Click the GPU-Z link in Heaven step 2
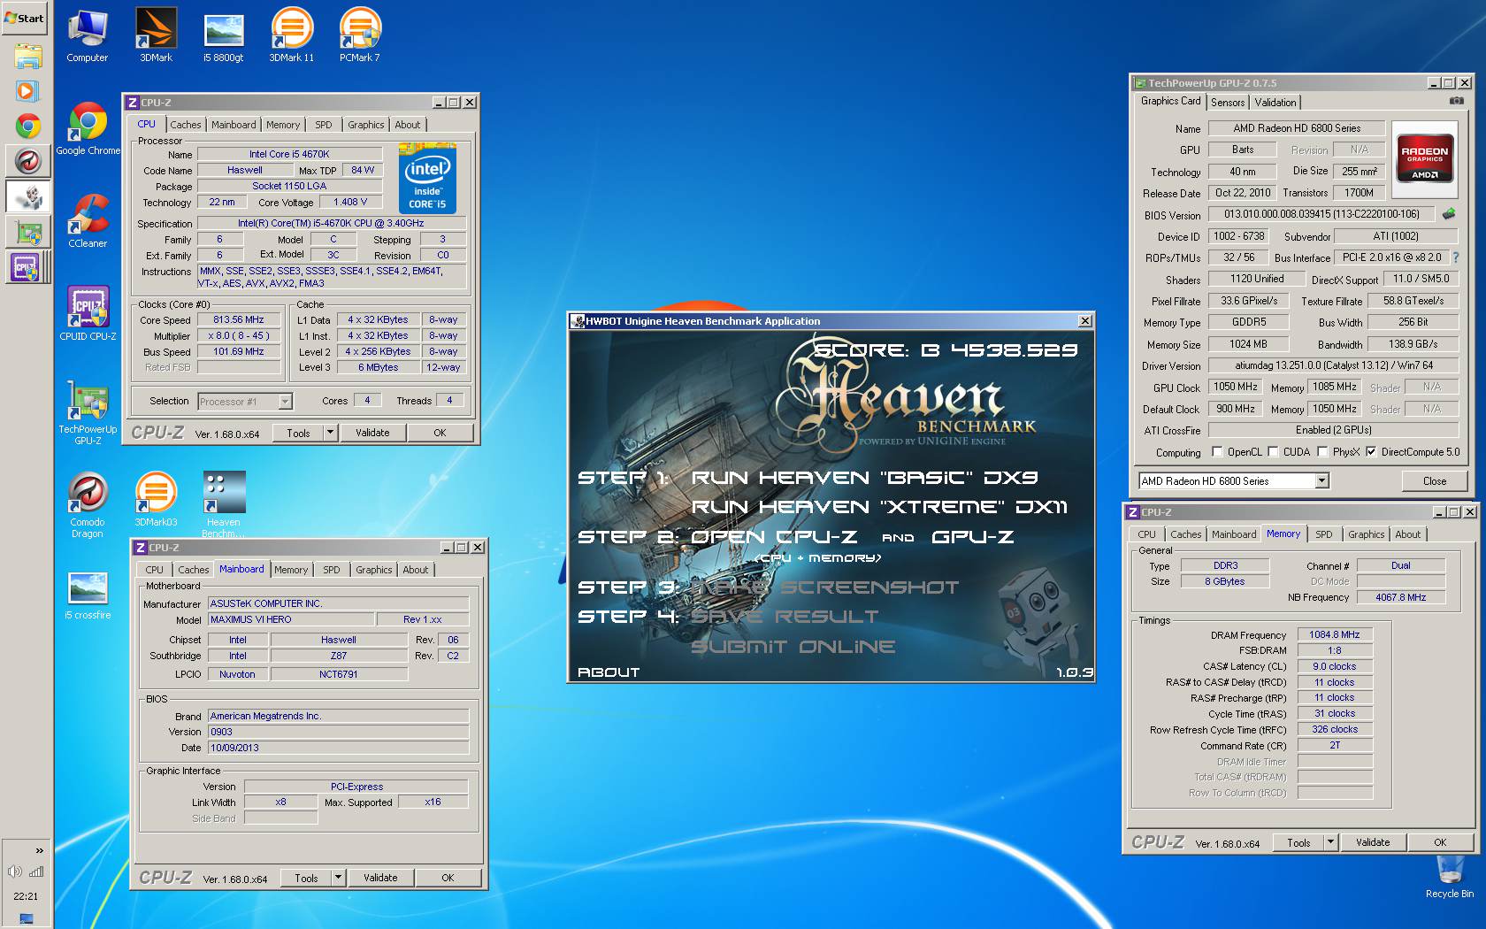The width and height of the screenshot is (1486, 929). point(972,537)
